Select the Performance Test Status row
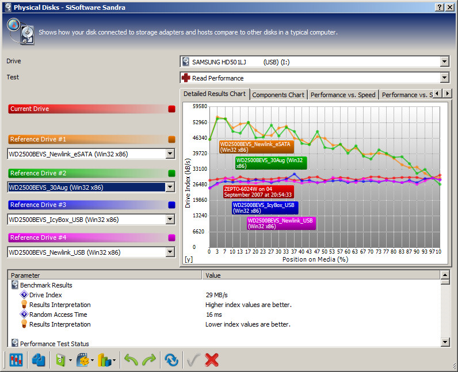This screenshot has height=372, width=458. [225, 343]
